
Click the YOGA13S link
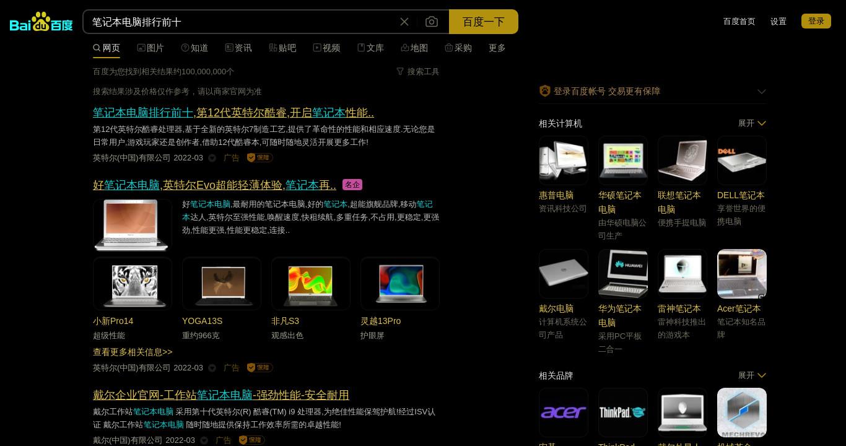coord(203,321)
